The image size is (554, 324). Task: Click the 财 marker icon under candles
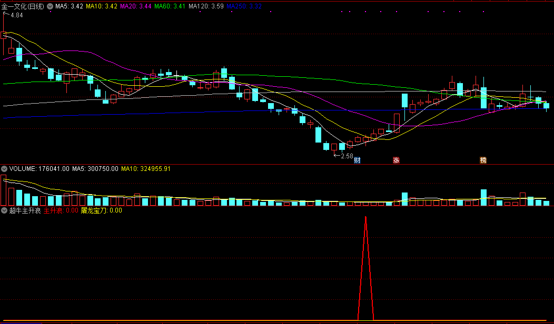coord(357,160)
